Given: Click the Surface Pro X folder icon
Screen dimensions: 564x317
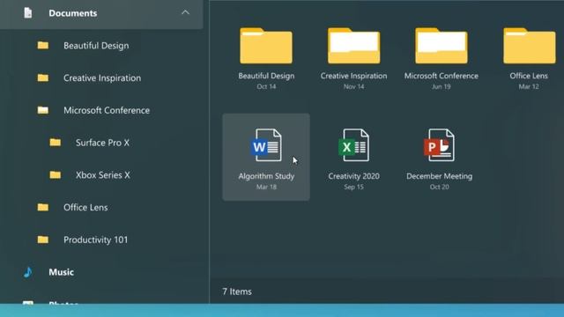Looking at the screenshot, I should [55, 143].
